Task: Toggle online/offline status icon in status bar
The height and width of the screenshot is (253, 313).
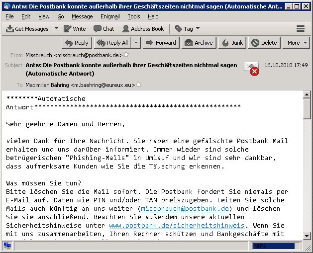Action: point(7,246)
